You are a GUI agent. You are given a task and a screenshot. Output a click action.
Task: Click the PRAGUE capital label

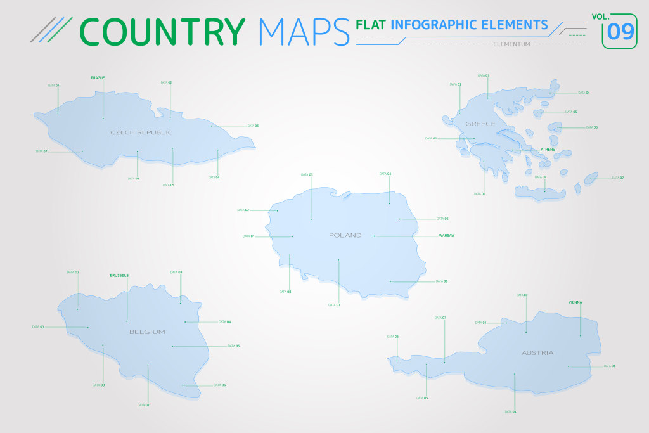point(98,77)
